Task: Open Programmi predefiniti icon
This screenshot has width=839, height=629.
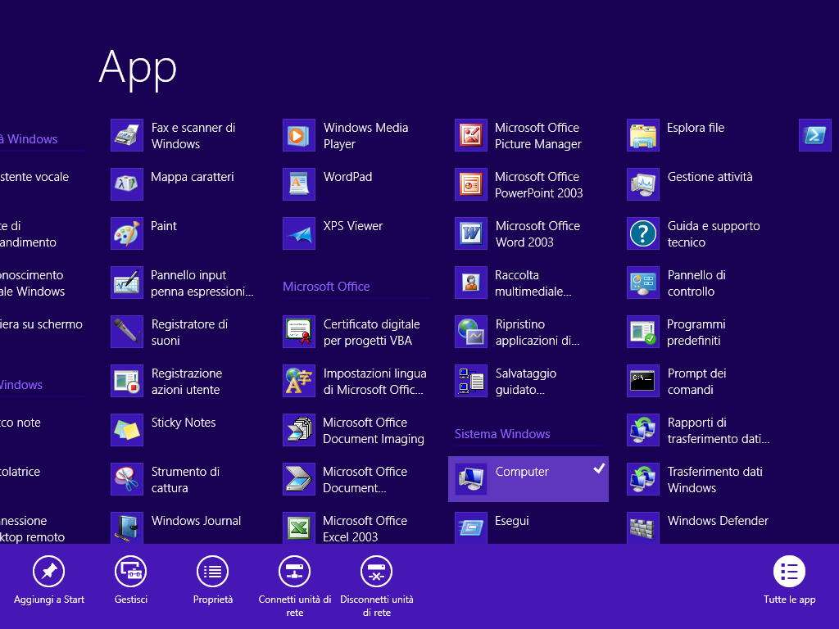Action: [x=643, y=333]
